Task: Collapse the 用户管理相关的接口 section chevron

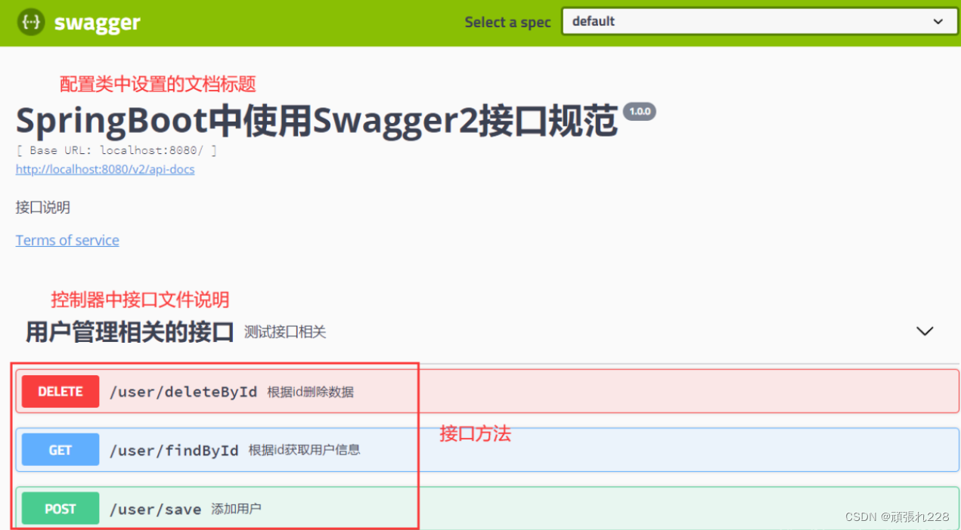Action: pyautogui.click(x=924, y=331)
